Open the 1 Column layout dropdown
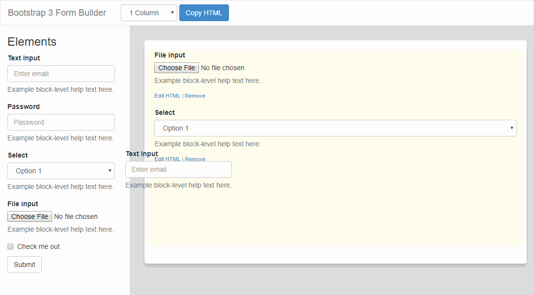 [149, 13]
